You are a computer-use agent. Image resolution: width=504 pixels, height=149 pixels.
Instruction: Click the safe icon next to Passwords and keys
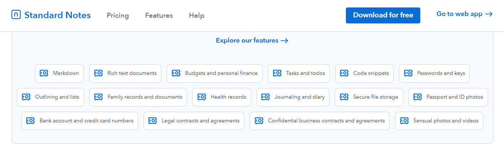[408, 73]
